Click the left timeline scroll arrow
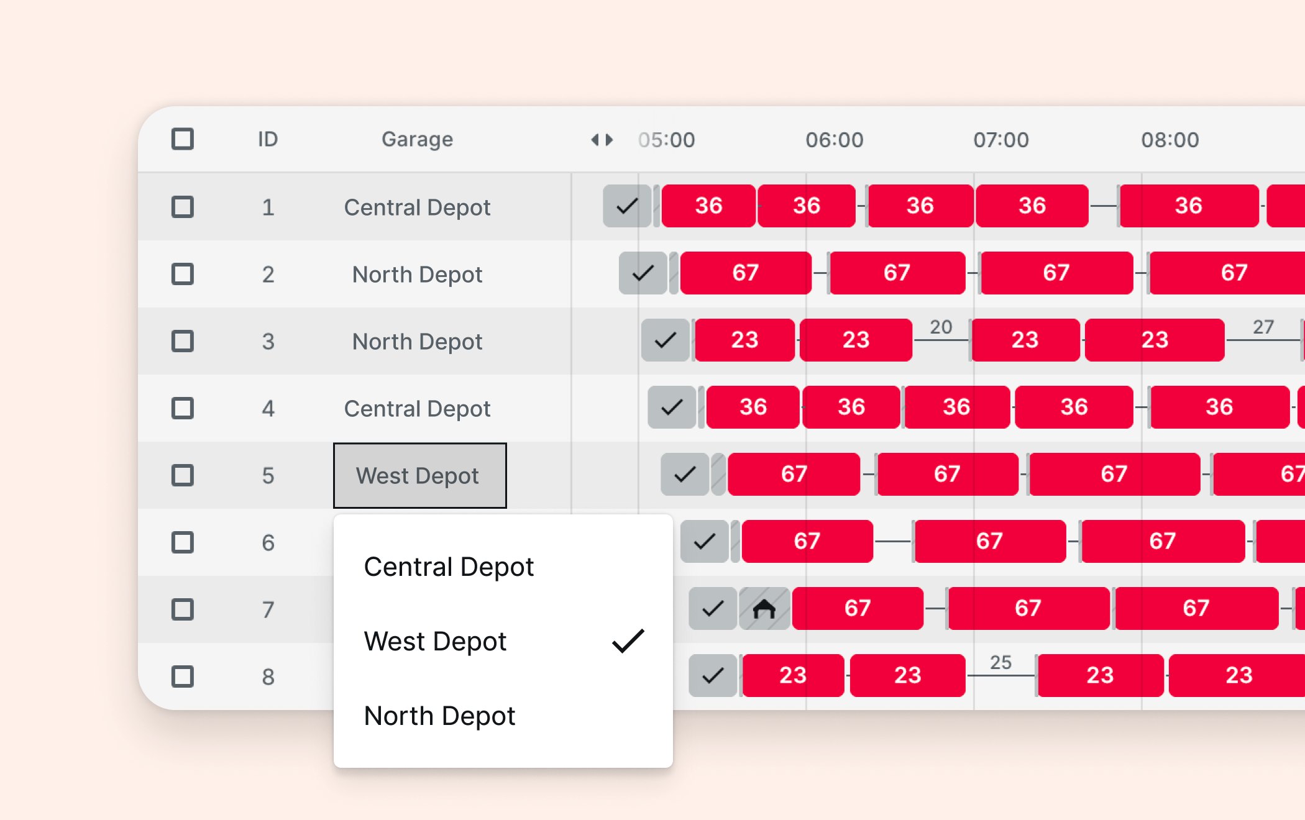 tap(595, 140)
